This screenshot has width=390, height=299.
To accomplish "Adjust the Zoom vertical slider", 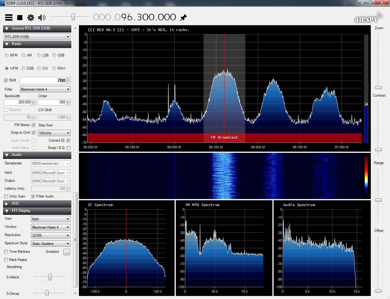I will (x=378, y=88).
